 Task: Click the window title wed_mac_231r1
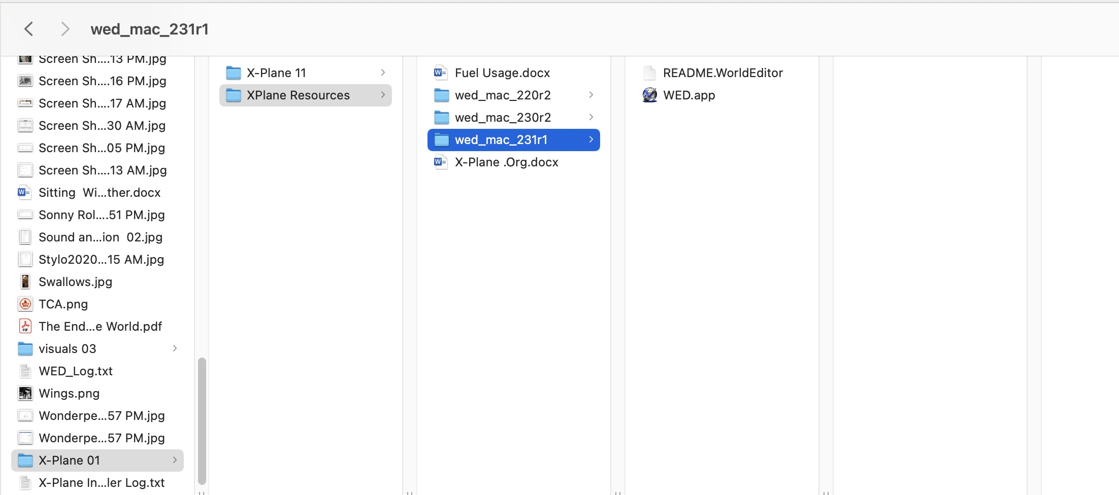150,29
